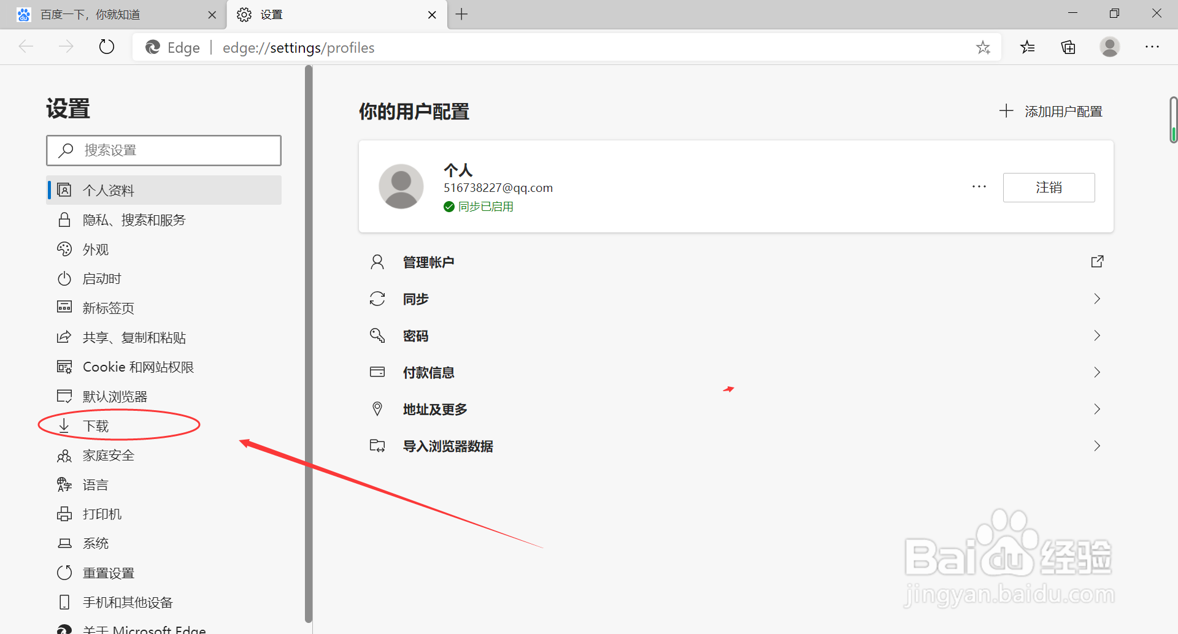Open the Downloads settings via download icon
The image size is (1178, 634).
(64, 425)
